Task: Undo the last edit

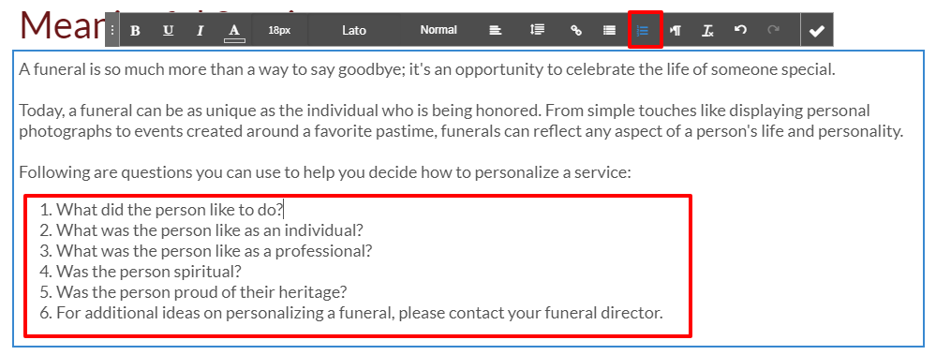Action: (740, 30)
